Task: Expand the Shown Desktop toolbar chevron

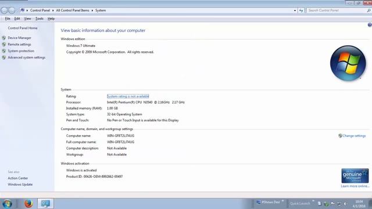Action: tap(283, 201)
